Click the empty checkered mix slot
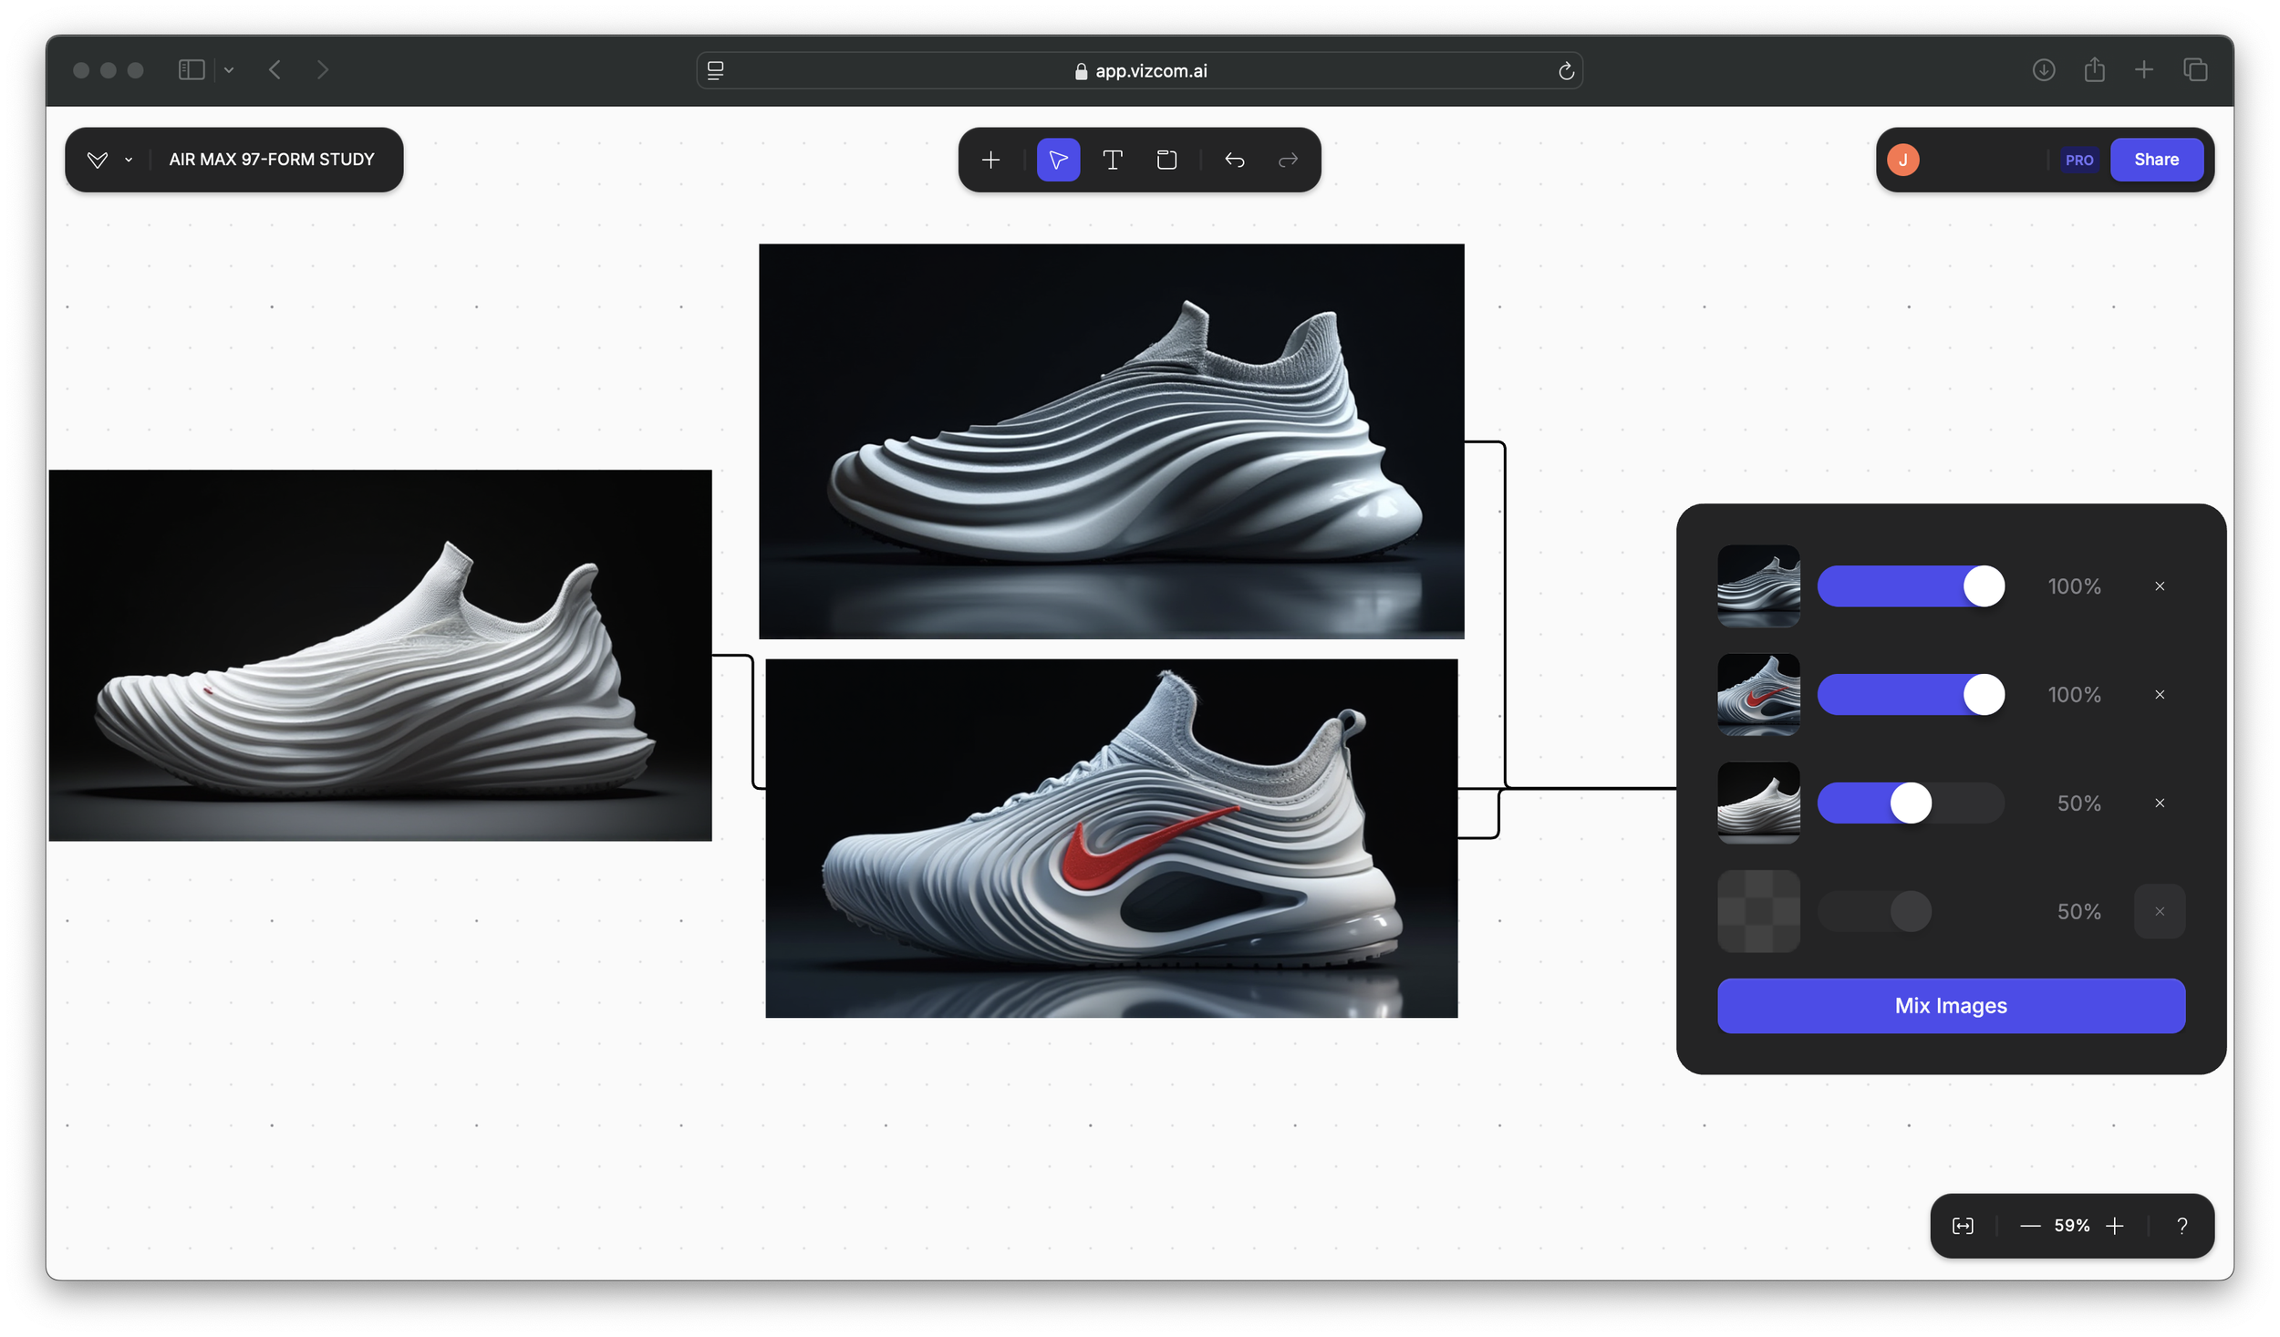The width and height of the screenshot is (2280, 1337). 1758,911
